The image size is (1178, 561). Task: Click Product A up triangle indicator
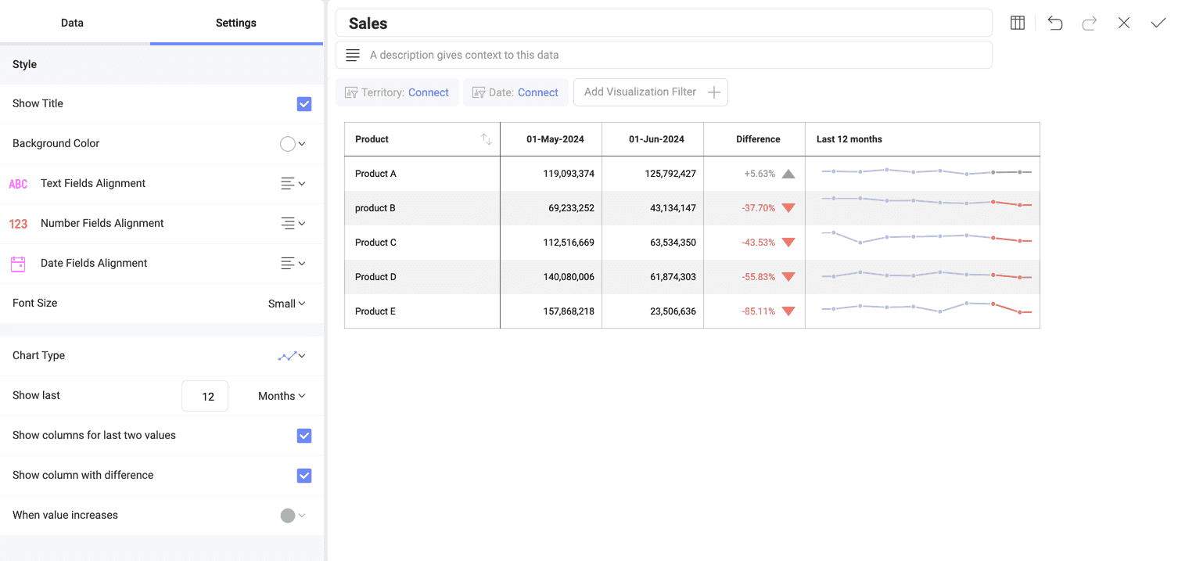[788, 174]
